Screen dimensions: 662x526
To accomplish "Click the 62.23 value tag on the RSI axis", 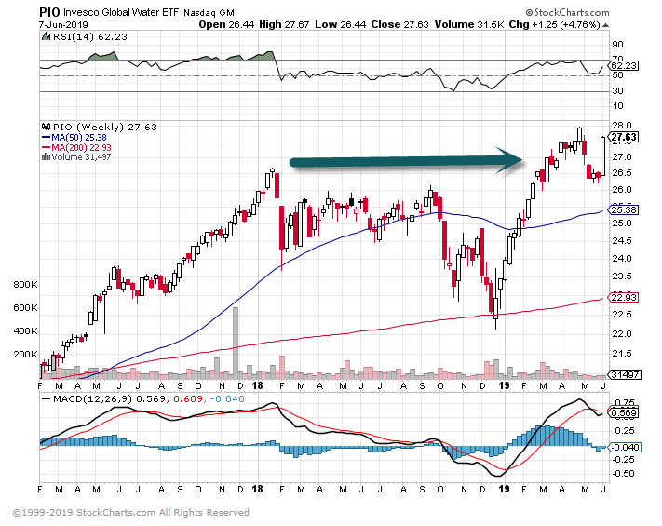I will point(624,65).
